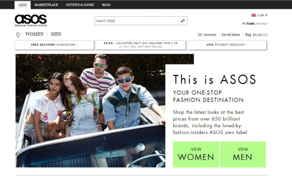Open Saved items link
Screen dimensions: 292x176
231,34
